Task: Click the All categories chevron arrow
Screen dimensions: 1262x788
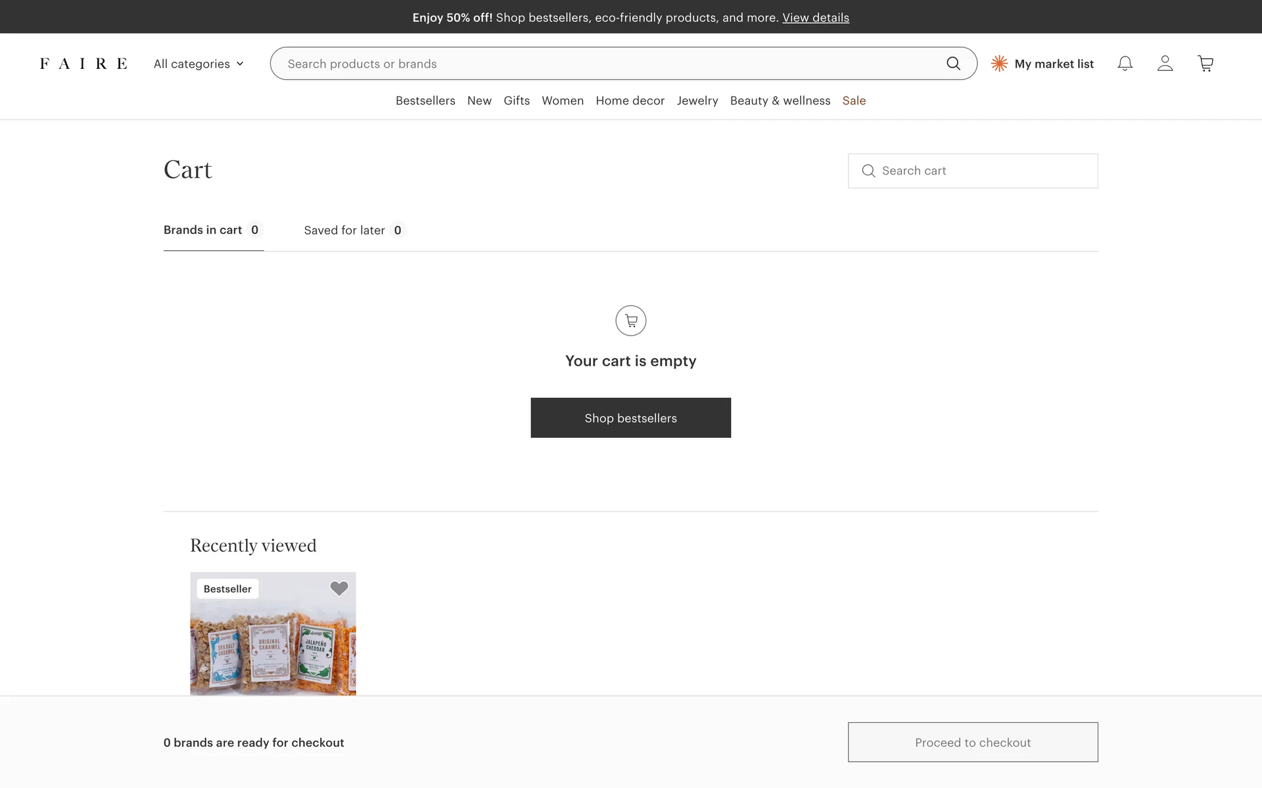Action: (x=240, y=64)
